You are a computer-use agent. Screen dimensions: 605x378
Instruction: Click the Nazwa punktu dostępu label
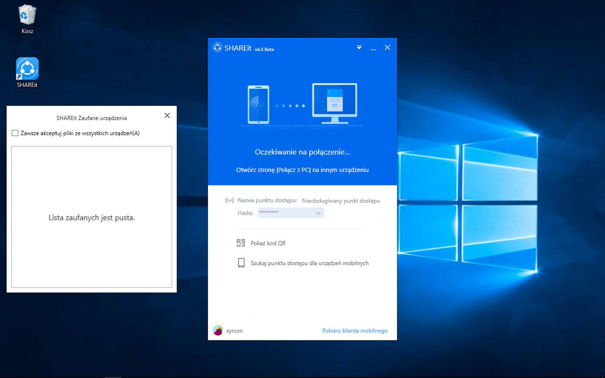(267, 200)
